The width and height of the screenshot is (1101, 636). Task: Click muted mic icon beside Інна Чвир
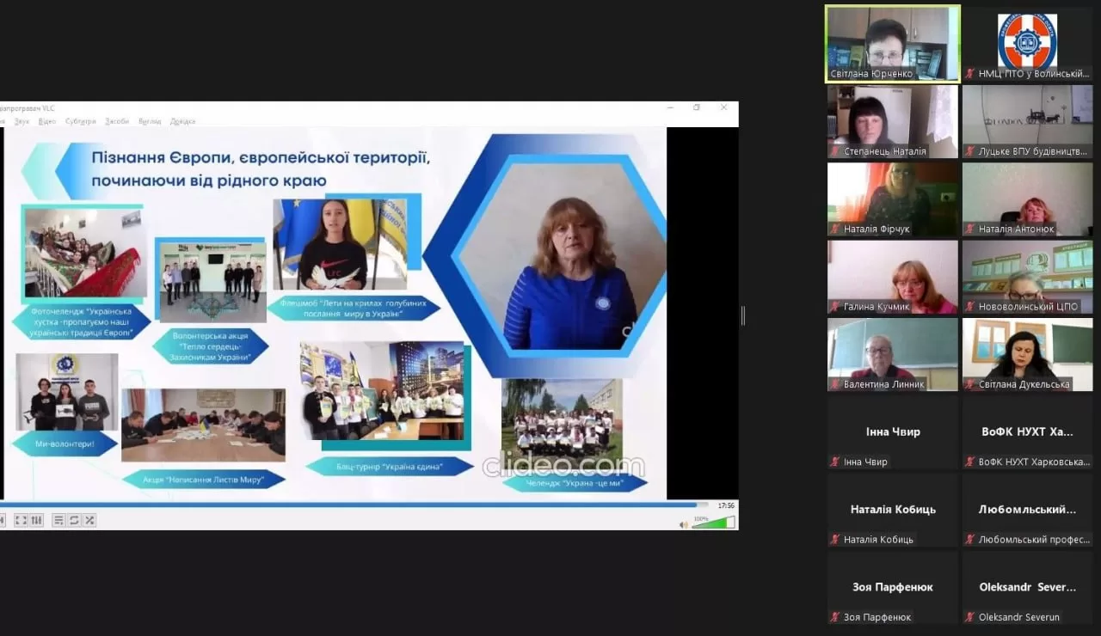tap(834, 462)
